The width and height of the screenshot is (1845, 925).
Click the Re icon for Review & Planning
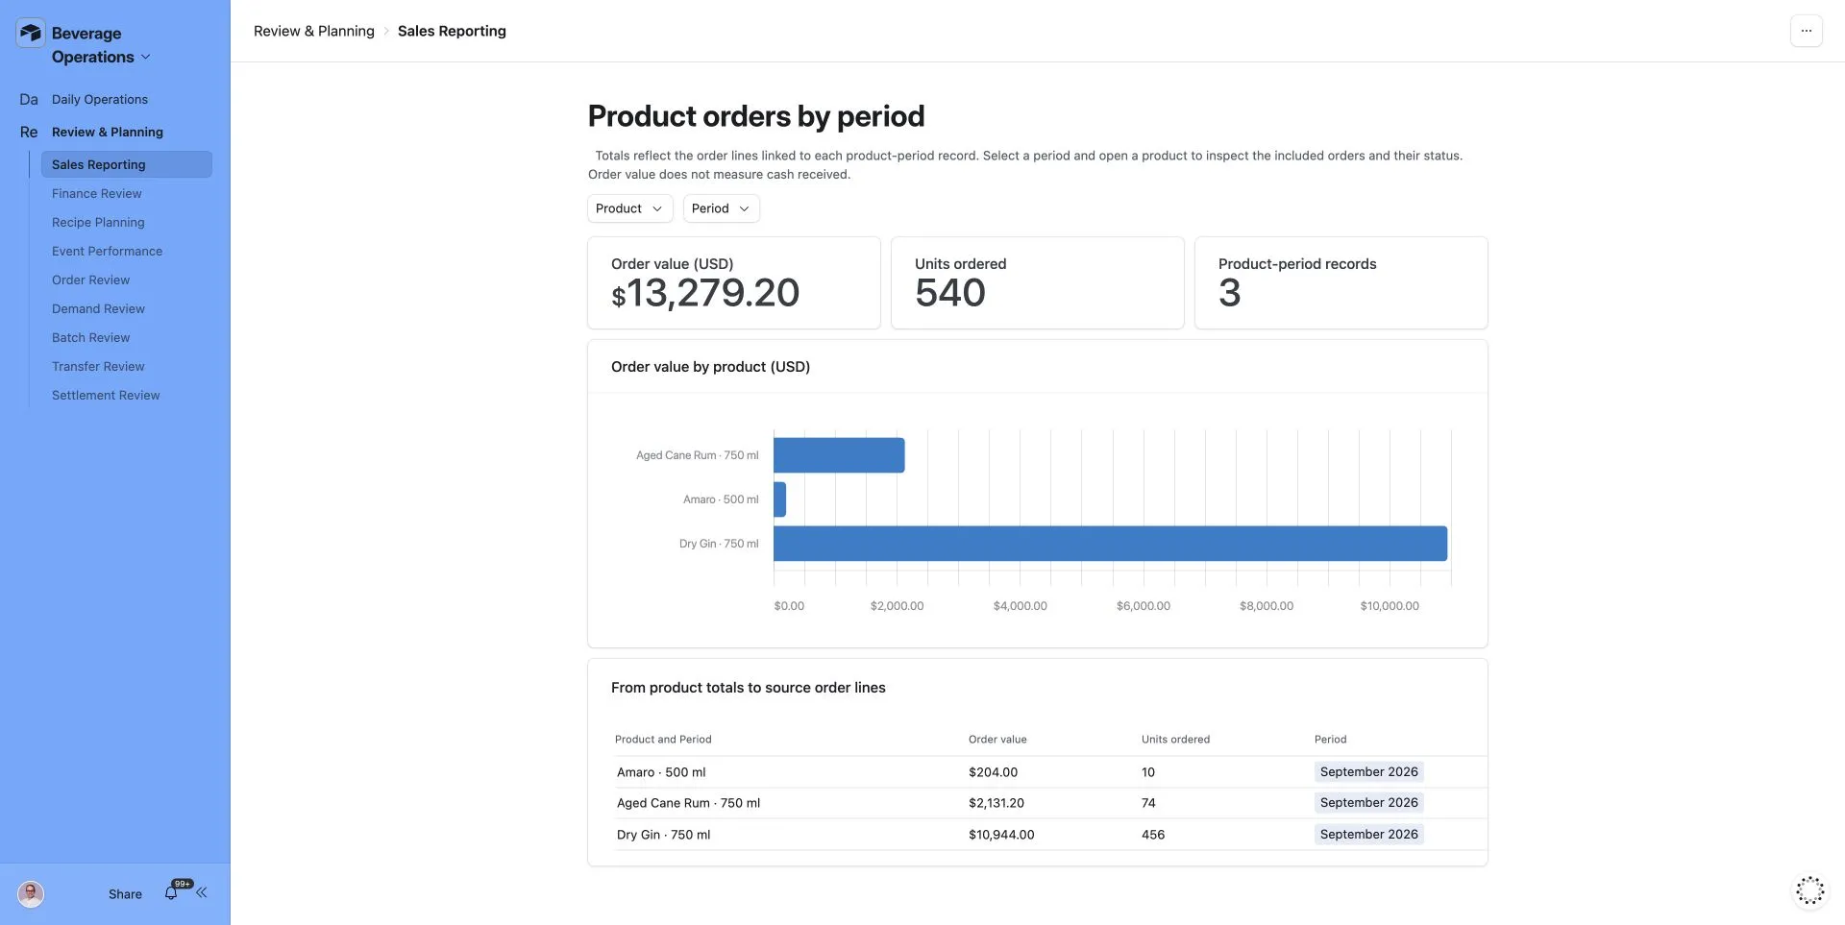click(29, 132)
